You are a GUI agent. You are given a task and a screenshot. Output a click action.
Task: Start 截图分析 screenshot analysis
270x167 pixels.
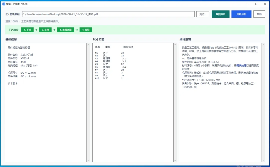click(220, 14)
